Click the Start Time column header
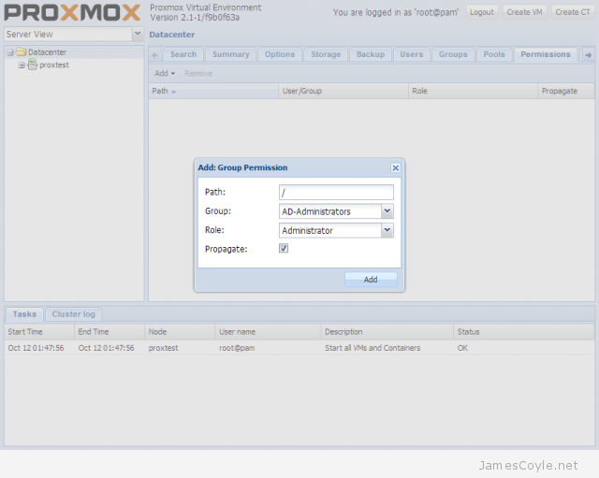The width and height of the screenshot is (599, 478). tap(39, 332)
